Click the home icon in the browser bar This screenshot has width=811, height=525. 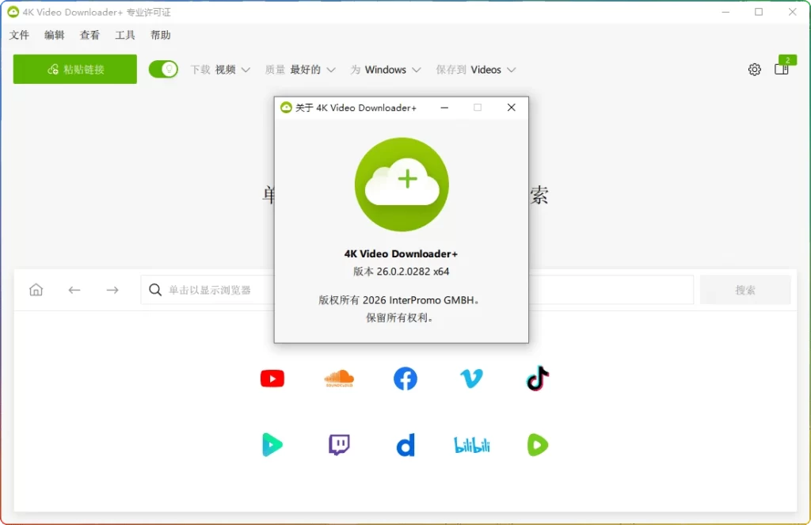click(36, 289)
